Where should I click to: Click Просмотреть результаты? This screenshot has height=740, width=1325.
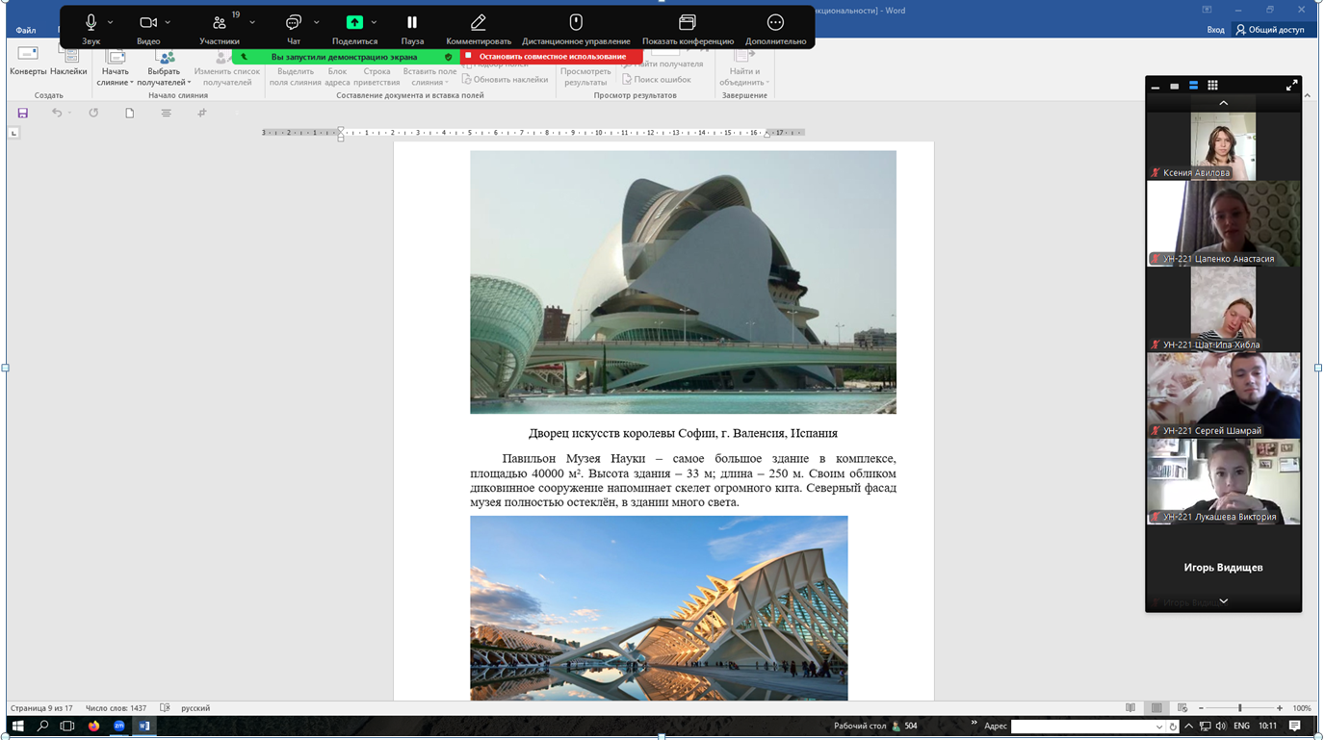pos(585,76)
